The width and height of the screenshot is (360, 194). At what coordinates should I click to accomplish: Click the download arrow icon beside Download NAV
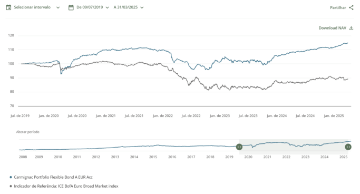coord(351,28)
